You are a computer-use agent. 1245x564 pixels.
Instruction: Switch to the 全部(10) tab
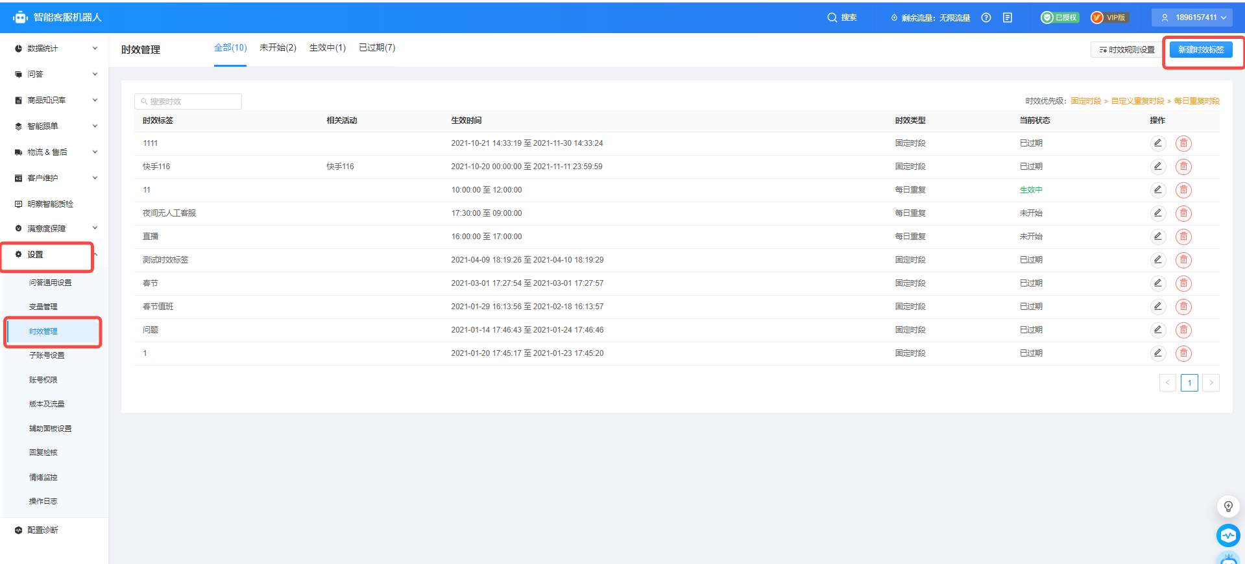point(230,48)
